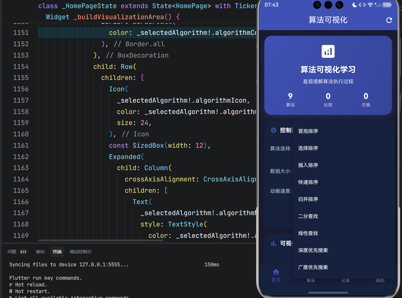402x298 pixels.
Task: Tap the phone status bar Wi-Fi icon
Action: 370,5
